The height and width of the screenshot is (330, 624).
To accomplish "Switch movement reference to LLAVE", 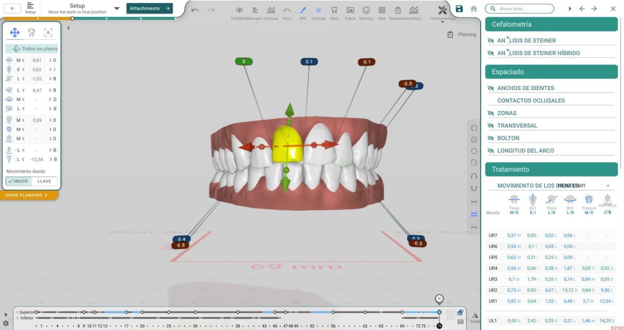I will coord(44,181).
